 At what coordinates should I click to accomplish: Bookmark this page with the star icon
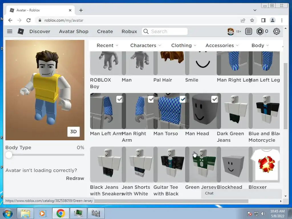click(x=252, y=20)
